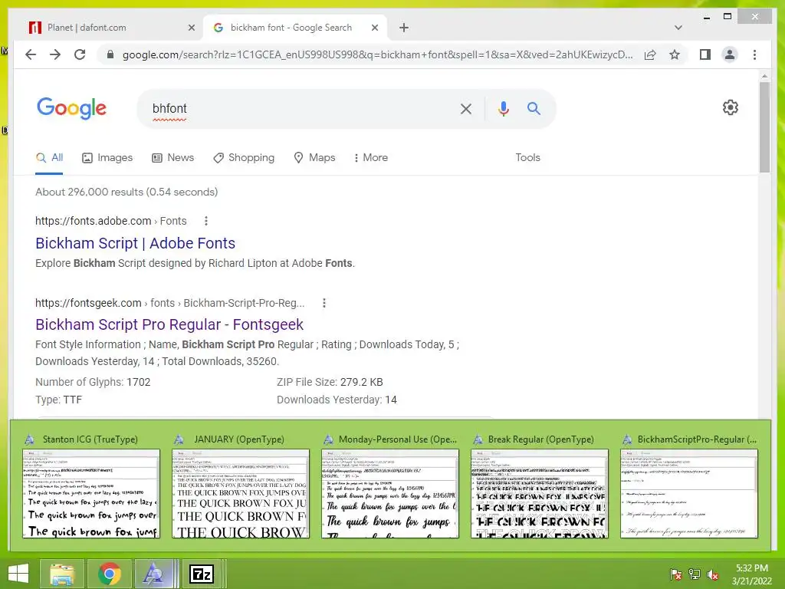Close the Planet dafont.com tab
The width and height of the screenshot is (785, 589).
[x=191, y=28]
